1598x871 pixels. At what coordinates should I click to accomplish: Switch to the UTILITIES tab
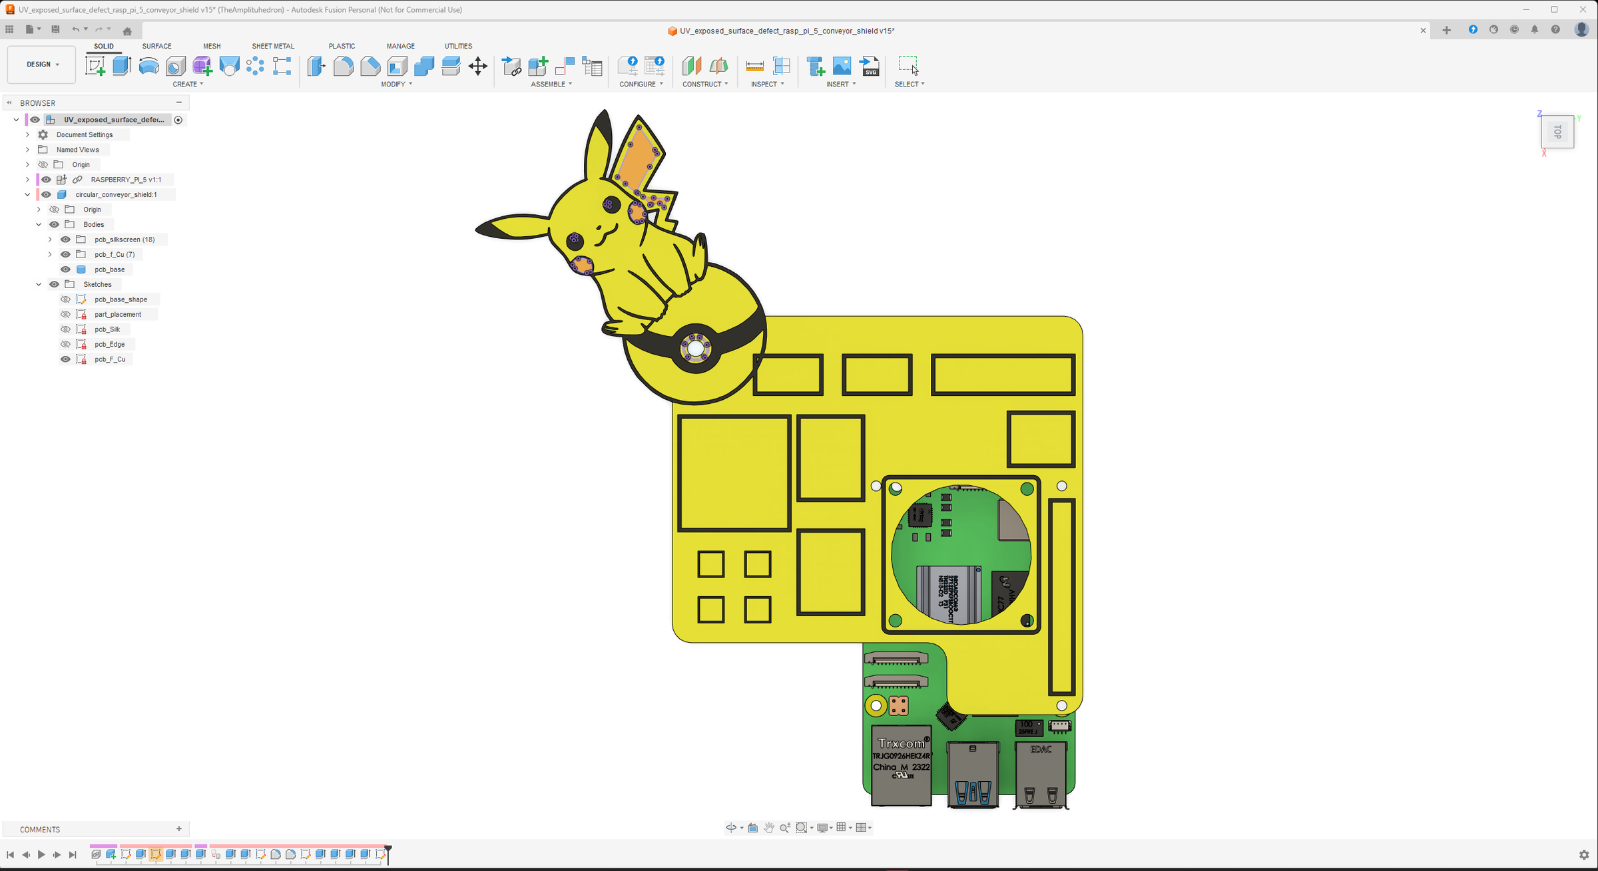(x=458, y=46)
